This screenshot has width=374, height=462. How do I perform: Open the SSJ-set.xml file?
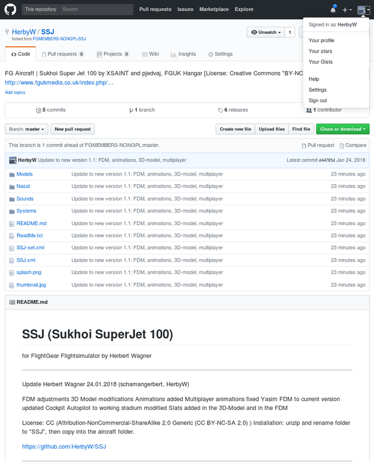30,248
